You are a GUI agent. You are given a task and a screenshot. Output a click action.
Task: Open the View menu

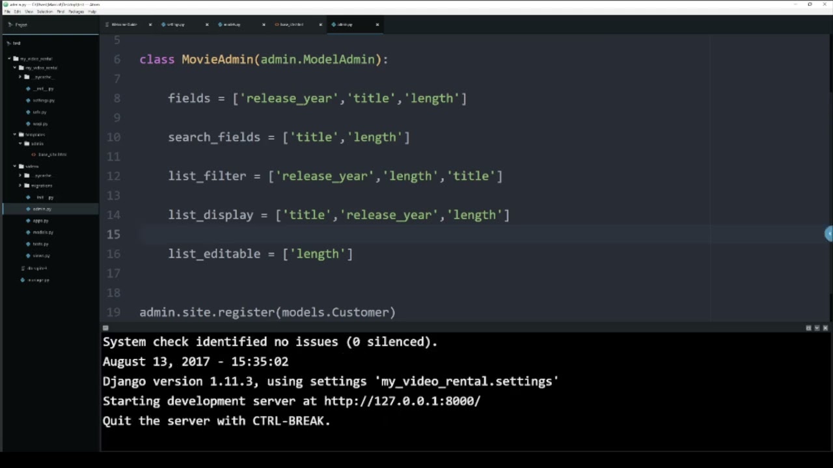click(29, 12)
